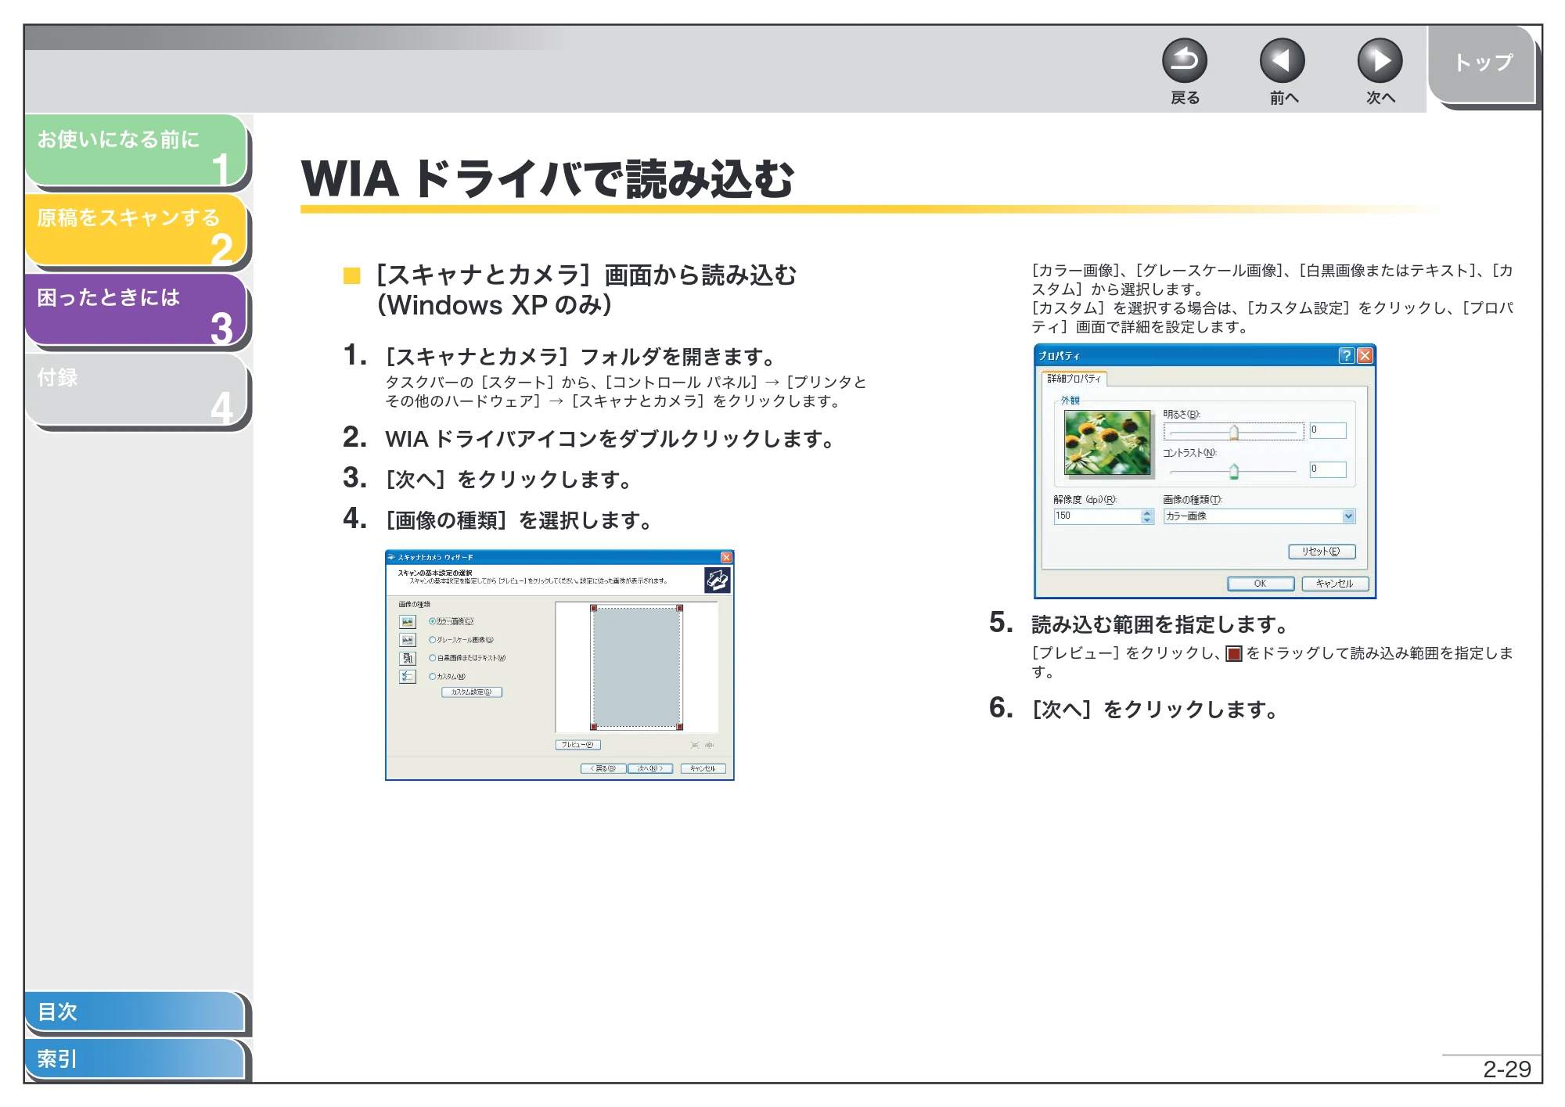
Task: Open the 画像の種類 dropdown in プロパティ
Action: tap(1348, 516)
